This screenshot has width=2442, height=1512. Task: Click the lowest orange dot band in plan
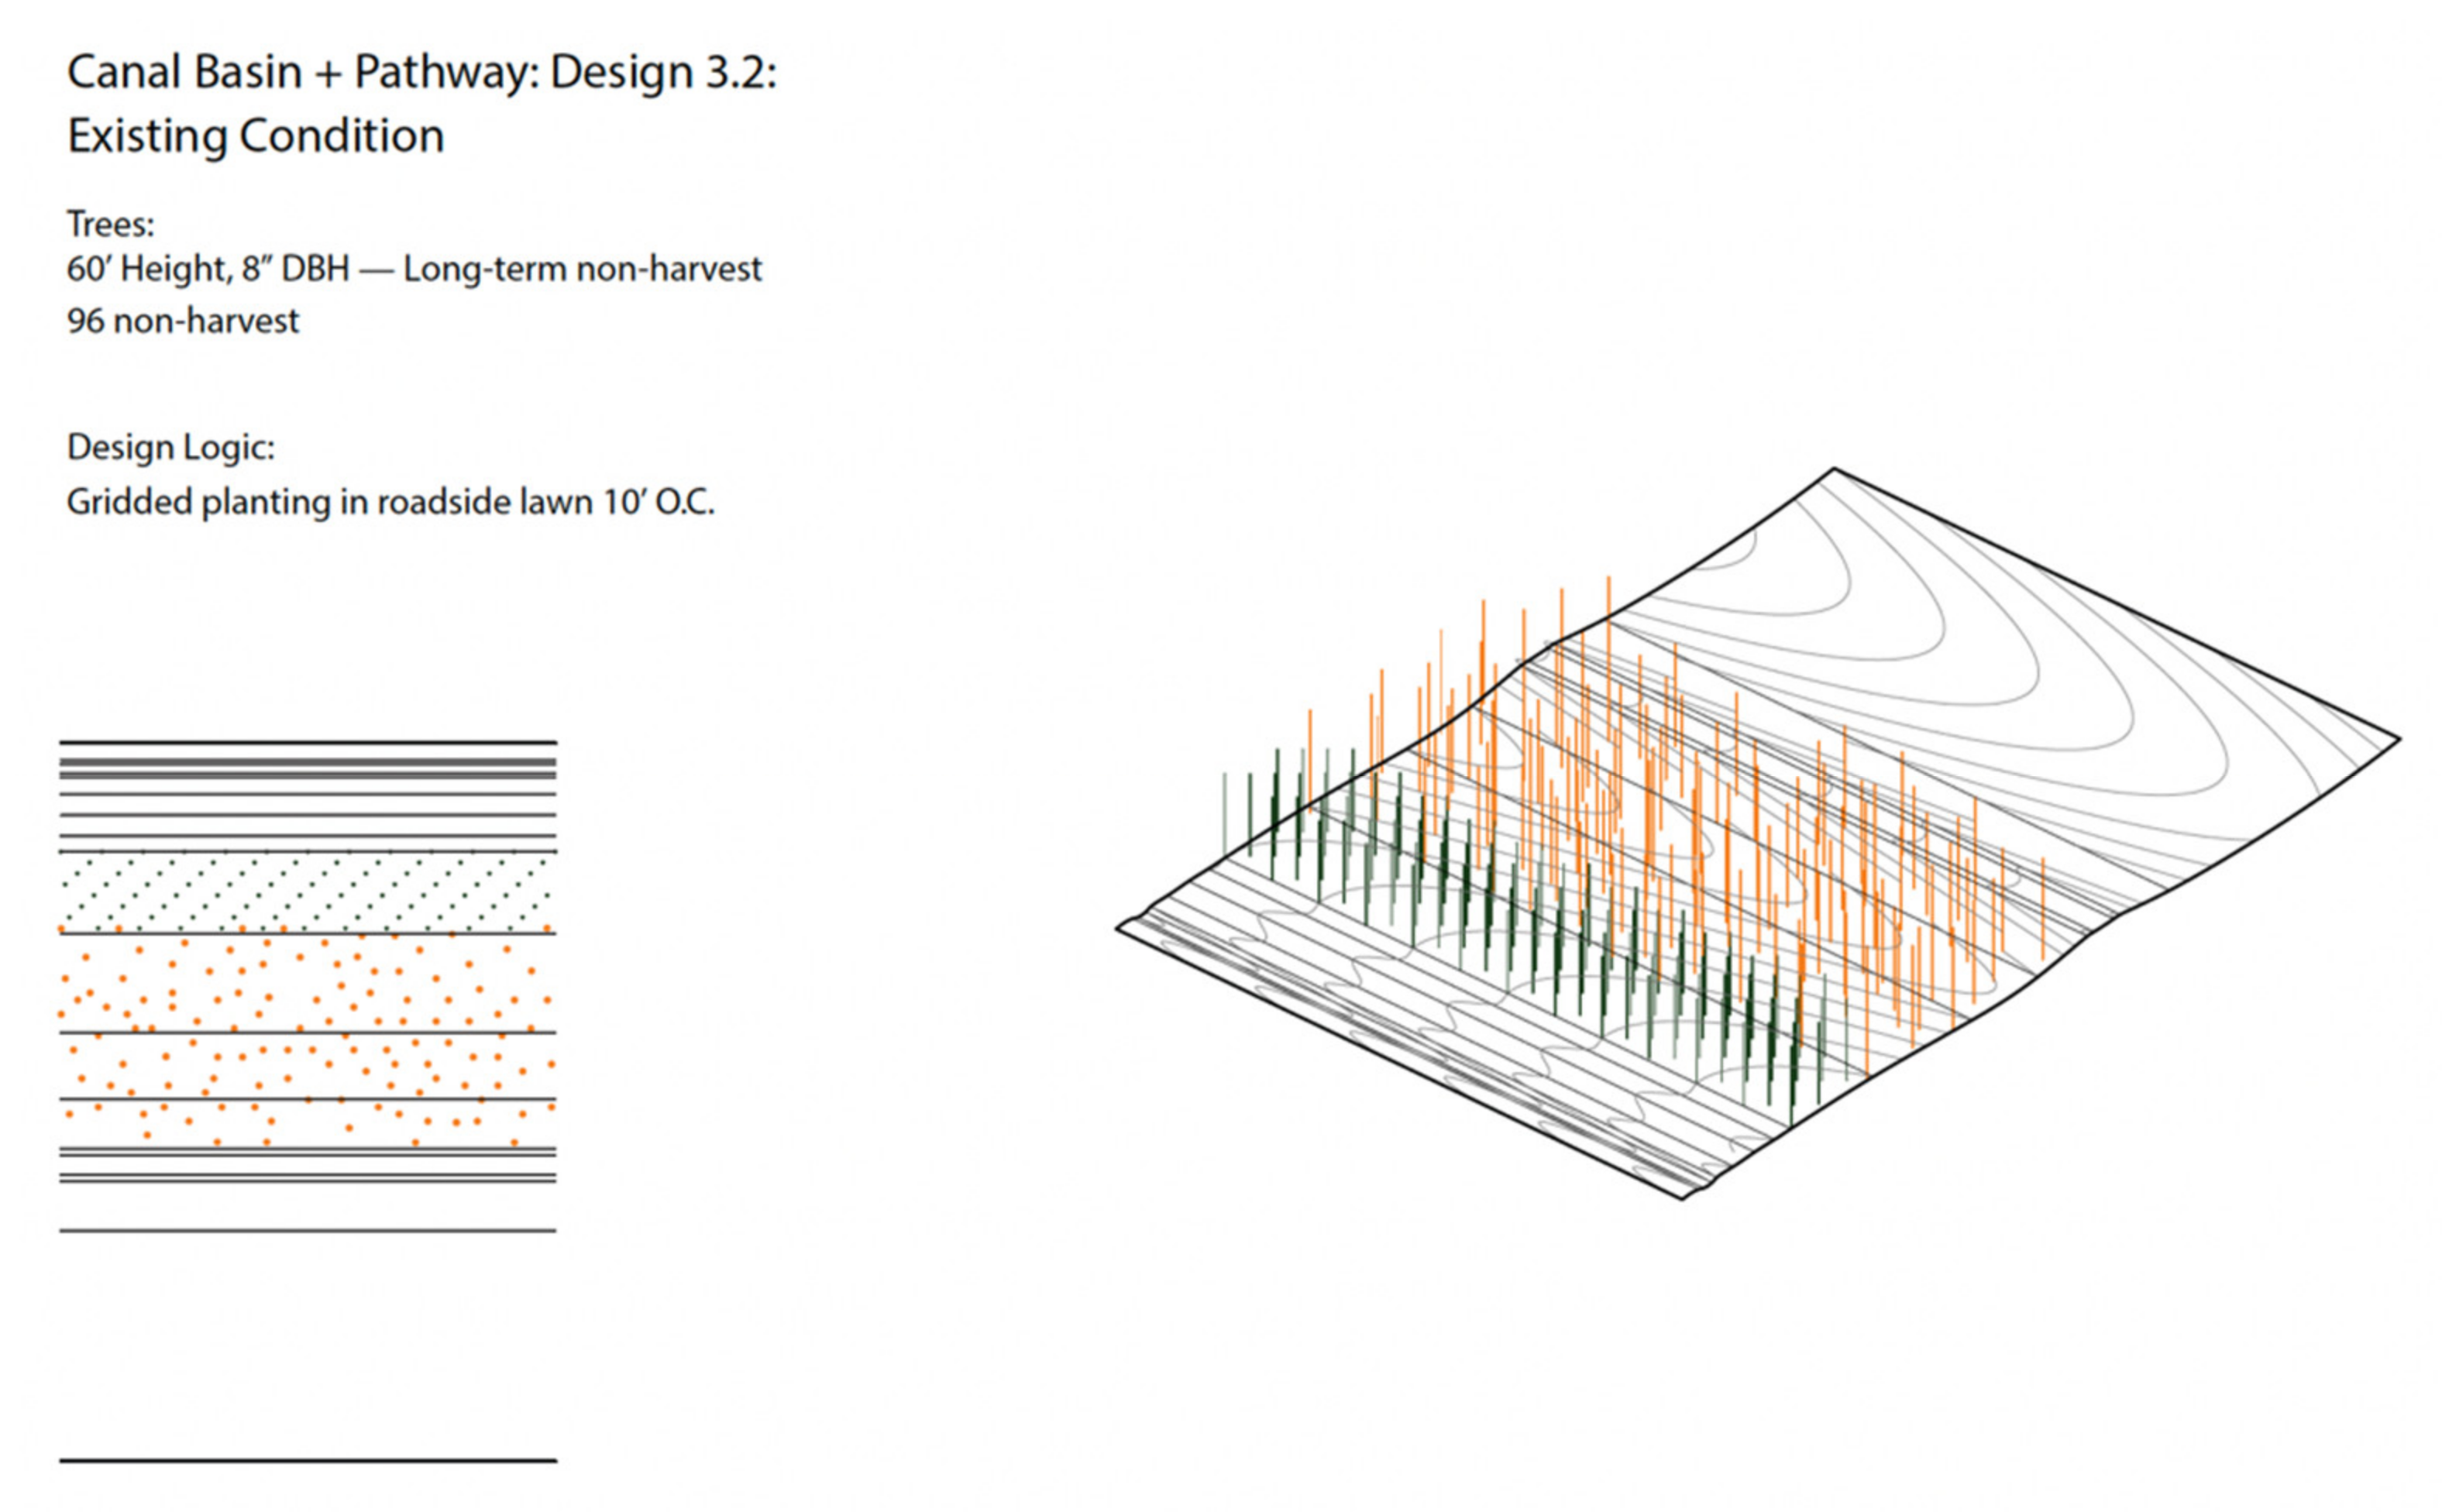(x=307, y=1123)
